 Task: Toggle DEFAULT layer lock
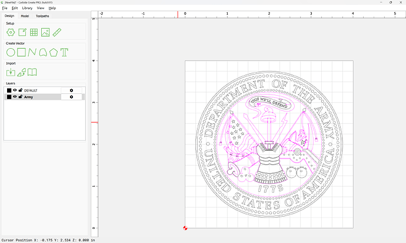point(21,90)
